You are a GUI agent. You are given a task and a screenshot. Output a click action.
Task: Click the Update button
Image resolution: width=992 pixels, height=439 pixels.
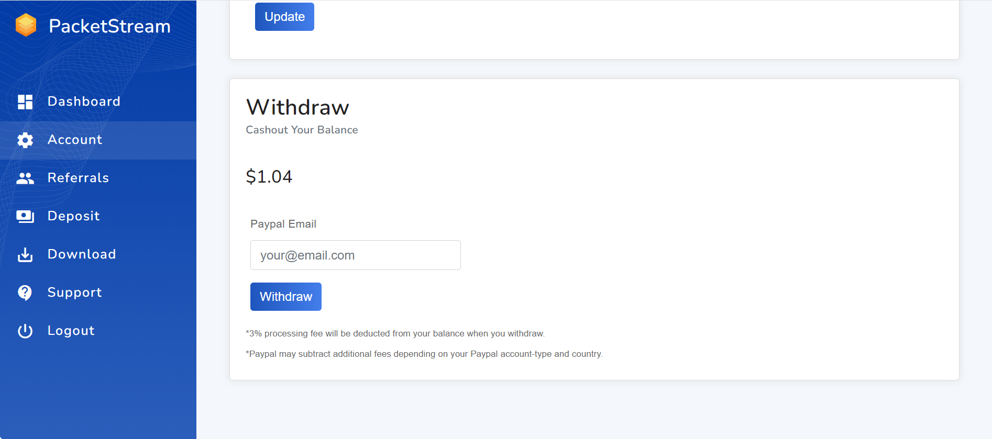(x=284, y=16)
